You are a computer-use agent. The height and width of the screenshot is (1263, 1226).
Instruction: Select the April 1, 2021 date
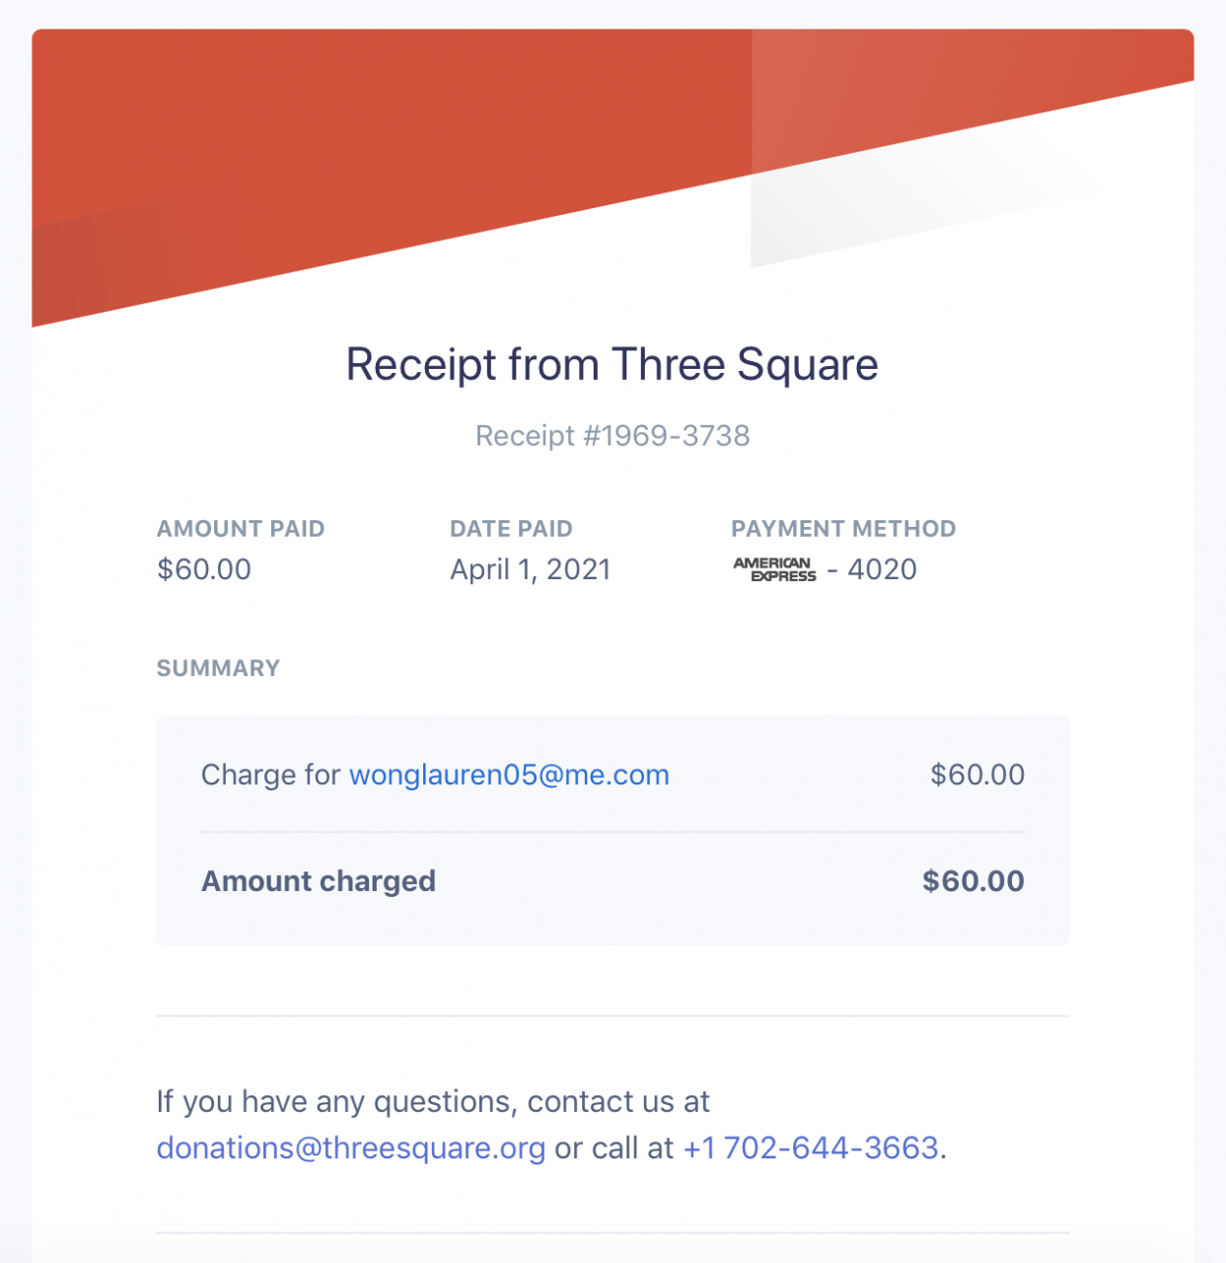pos(530,569)
